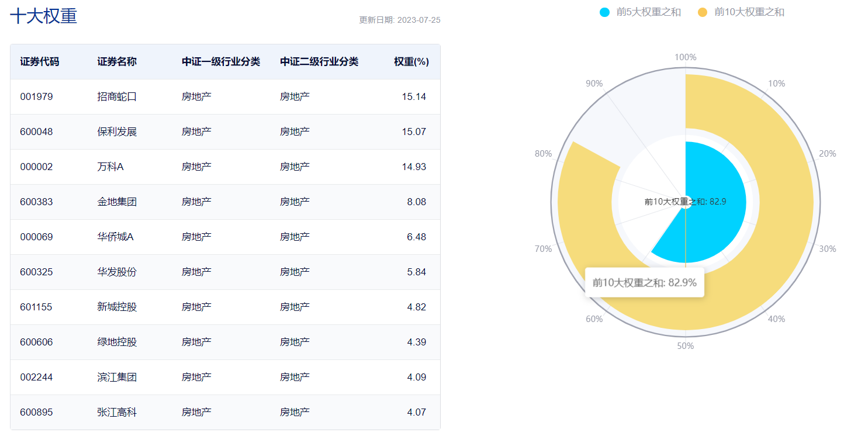Open the 金地集团 security name

pyautogui.click(x=117, y=202)
